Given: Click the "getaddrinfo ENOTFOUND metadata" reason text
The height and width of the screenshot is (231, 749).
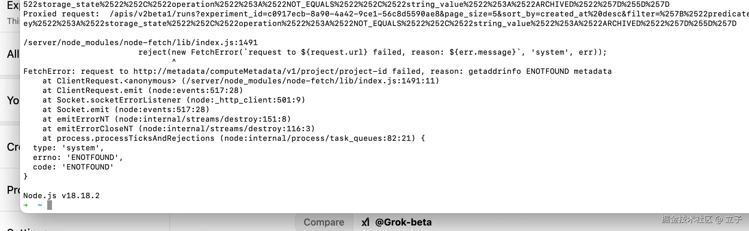Looking at the screenshot, I should pyautogui.click(x=540, y=71).
